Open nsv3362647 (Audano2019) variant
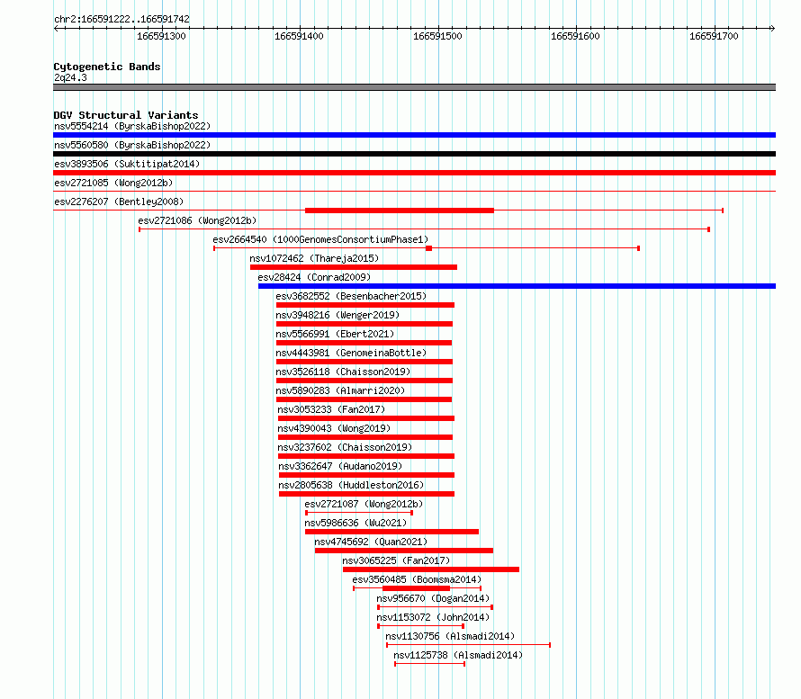801x699 pixels. 340,466
